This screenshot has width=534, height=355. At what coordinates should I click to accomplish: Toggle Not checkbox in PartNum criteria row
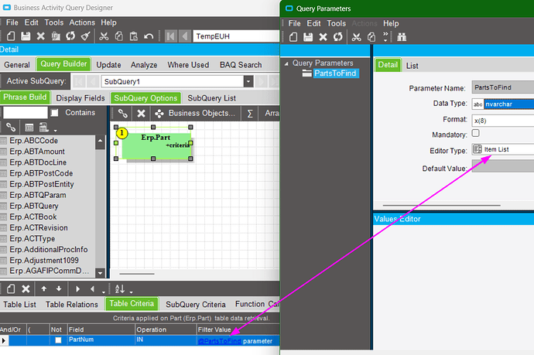(58, 340)
